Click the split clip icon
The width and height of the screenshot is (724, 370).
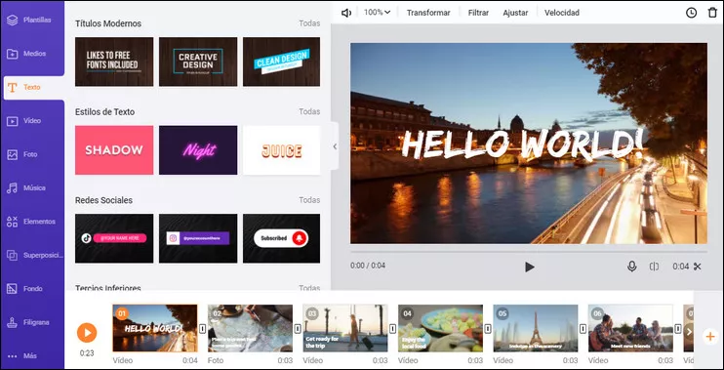(654, 267)
